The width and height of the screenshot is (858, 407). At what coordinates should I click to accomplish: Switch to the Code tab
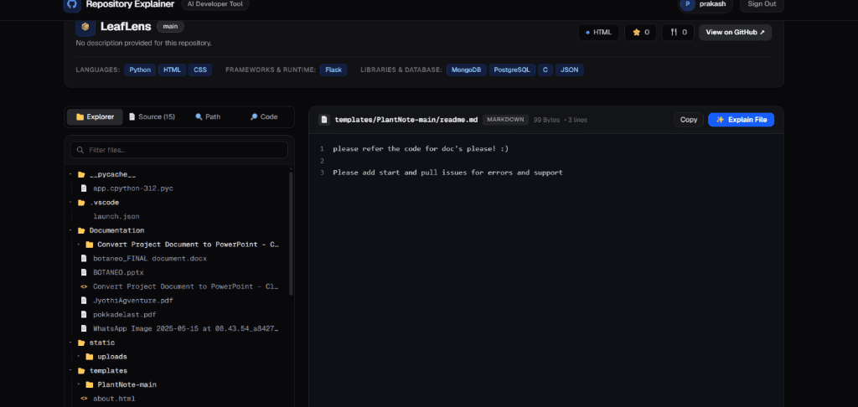pos(264,116)
